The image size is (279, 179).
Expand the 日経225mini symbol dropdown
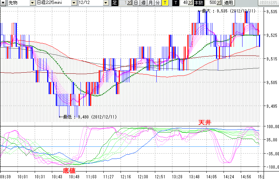74,3
